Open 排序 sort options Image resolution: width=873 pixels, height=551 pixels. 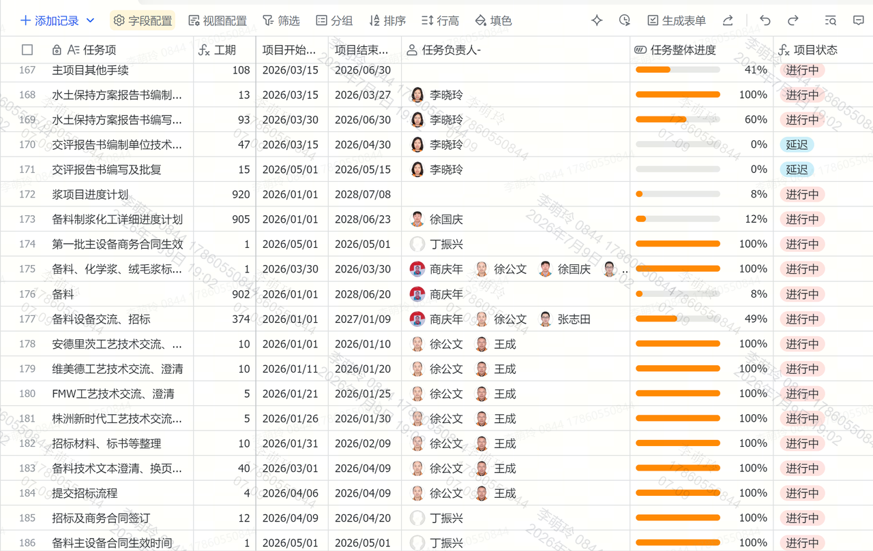click(387, 20)
